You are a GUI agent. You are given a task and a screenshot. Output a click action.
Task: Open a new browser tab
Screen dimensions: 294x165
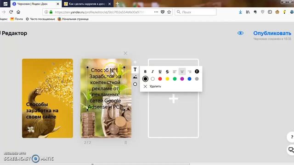click(x=118, y=3)
